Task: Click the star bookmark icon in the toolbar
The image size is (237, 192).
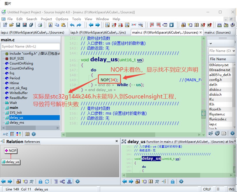Action: (171, 25)
